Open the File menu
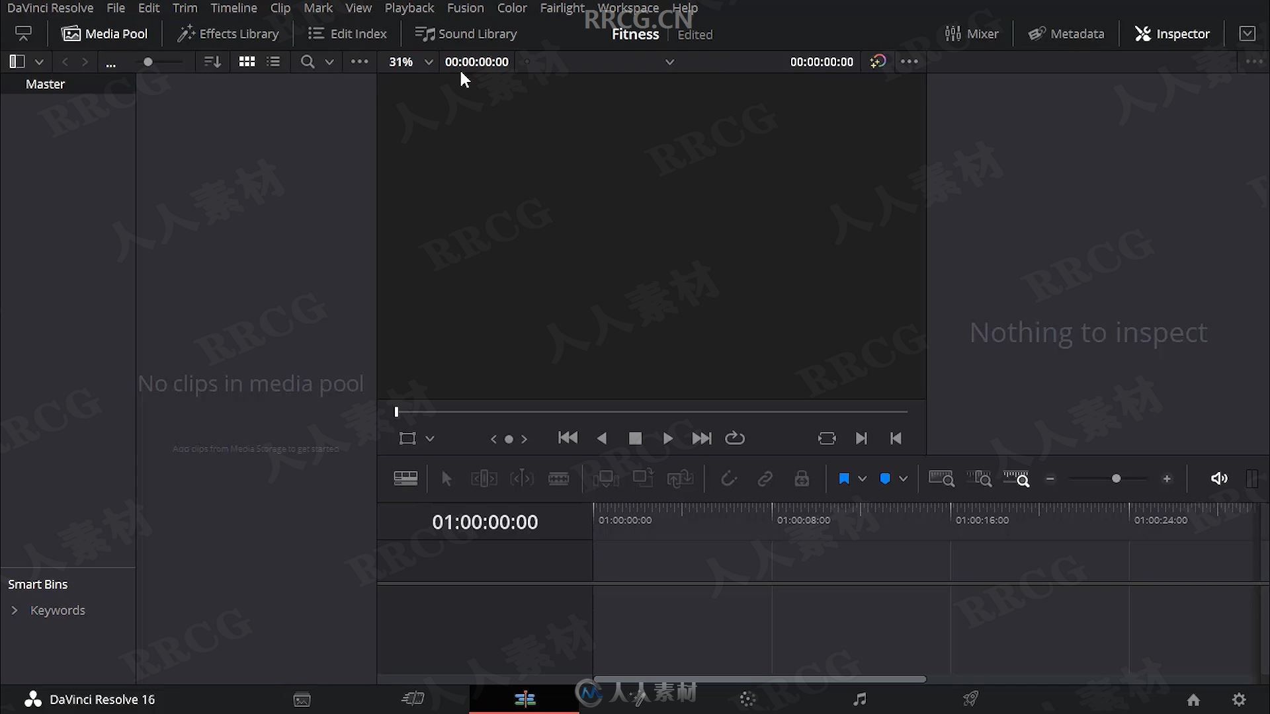This screenshot has width=1270, height=714. [116, 8]
